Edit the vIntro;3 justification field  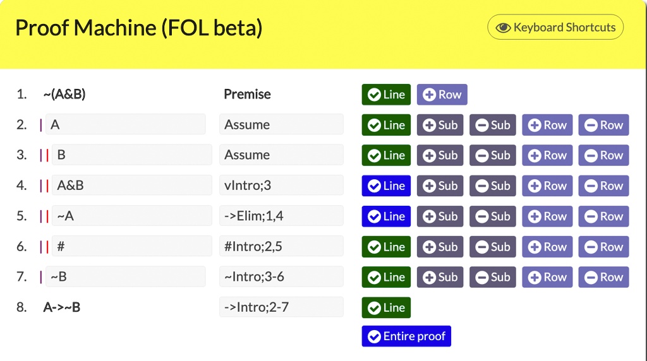pyautogui.click(x=281, y=186)
